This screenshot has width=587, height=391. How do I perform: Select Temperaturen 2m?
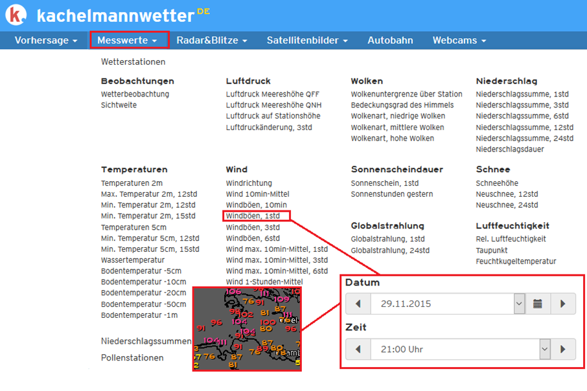click(132, 183)
